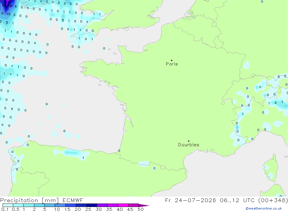The width and height of the screenshot is (288, 211).
Task: Click the 25–30 mm dark navy legend swatch
Action: [x=92, y=205]
